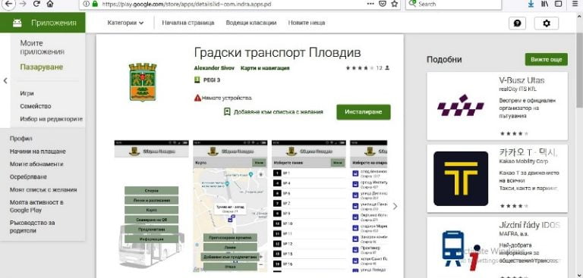Toggle the sidebar view icon
Viewport: 583px width, 278px height.
point(558,4)
